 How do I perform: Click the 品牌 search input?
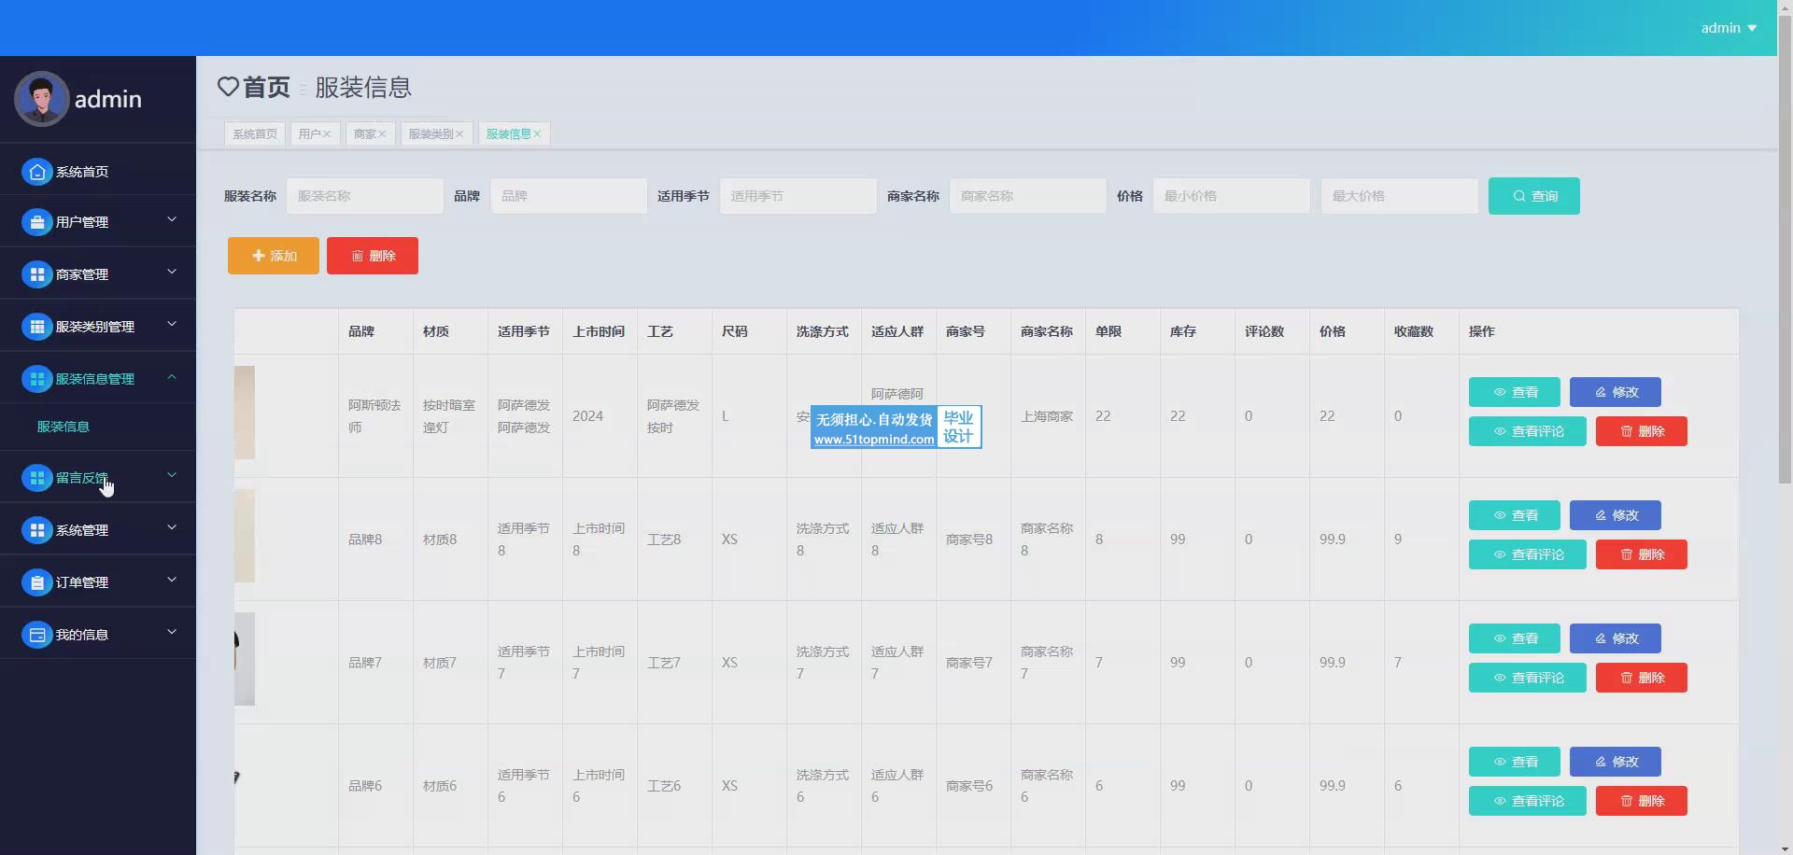[569, 196]
